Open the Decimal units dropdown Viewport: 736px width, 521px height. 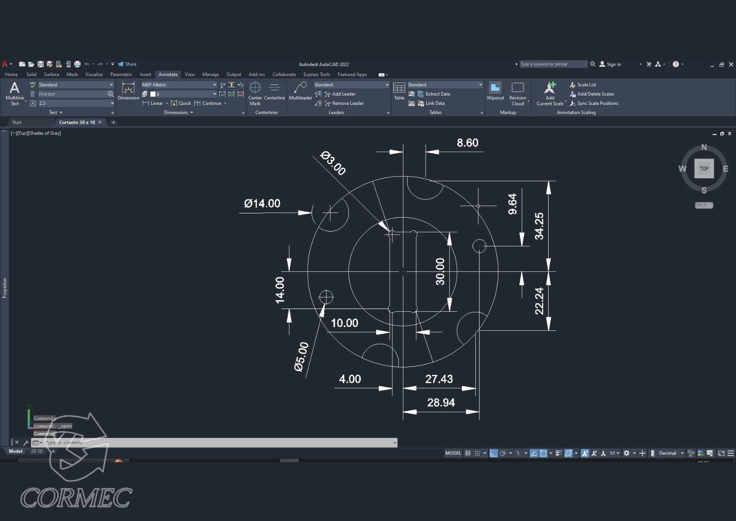[x=682, y=453]
